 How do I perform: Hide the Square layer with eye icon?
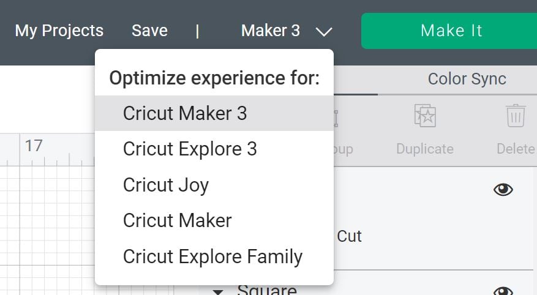tap(503, 291)
